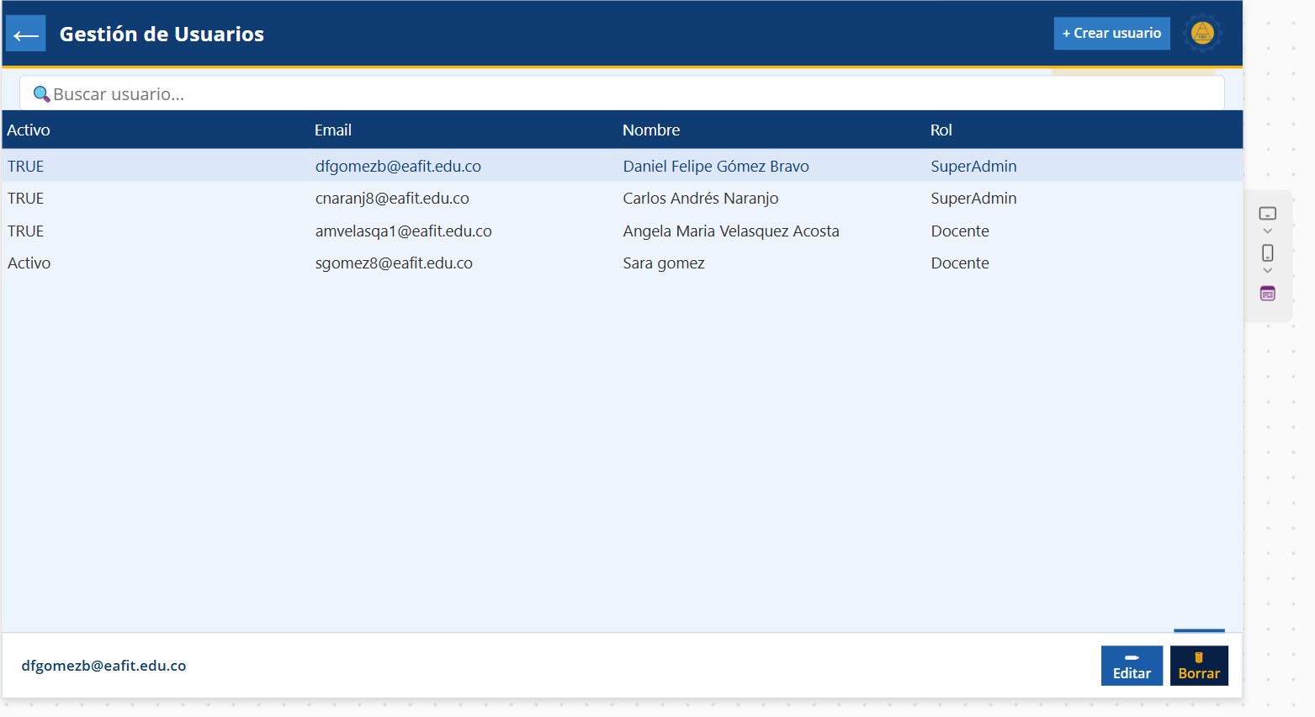Viewport: 1315px width, 717px height.
Task: Click TRUE status in Angela Maria row
Action: point(25,231)
